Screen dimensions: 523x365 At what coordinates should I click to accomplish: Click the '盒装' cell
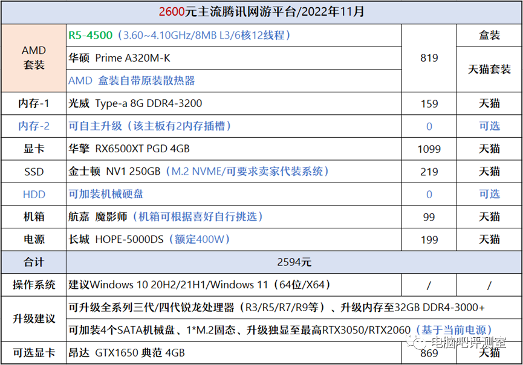point(489,35)
